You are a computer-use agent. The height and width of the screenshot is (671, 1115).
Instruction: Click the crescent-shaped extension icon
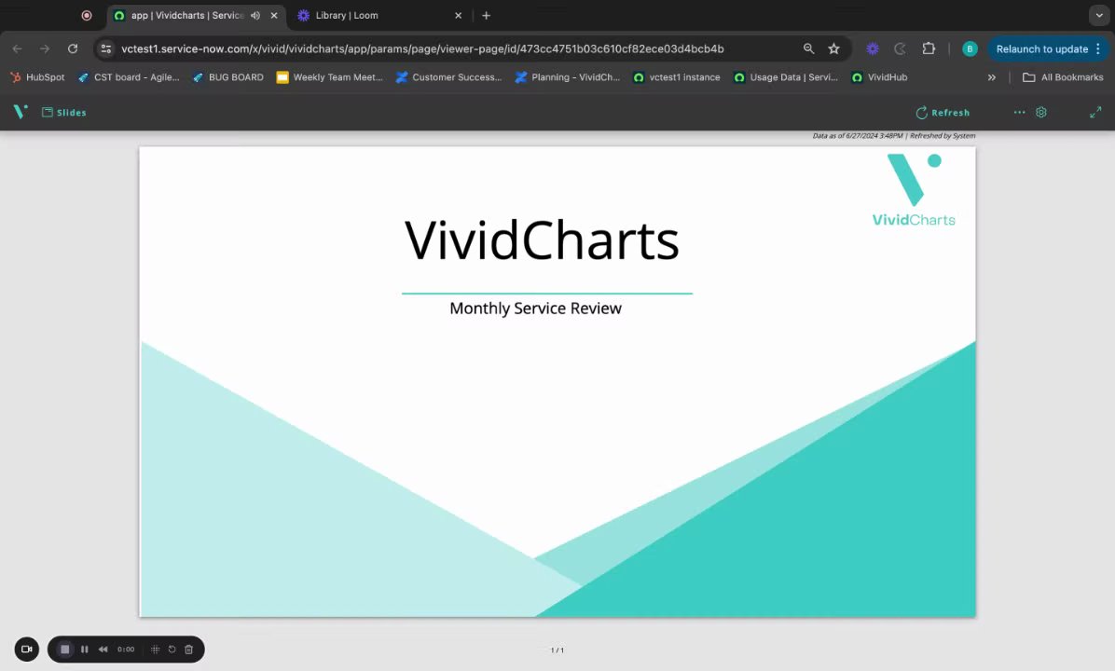(901, 48)
